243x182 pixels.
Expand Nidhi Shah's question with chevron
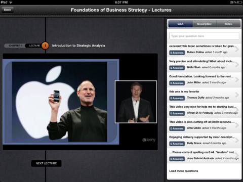(x=237, y=64)
